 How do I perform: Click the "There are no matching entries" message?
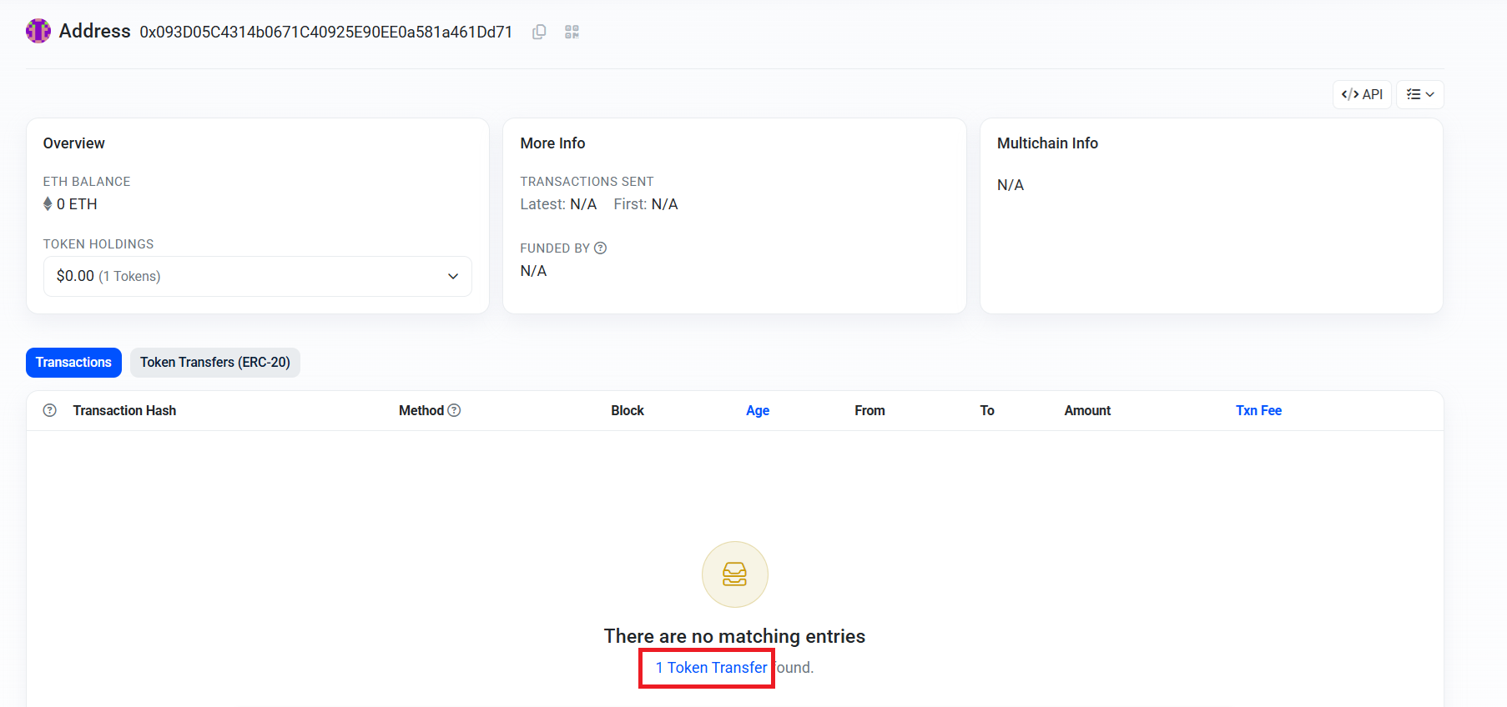[734, 636]
